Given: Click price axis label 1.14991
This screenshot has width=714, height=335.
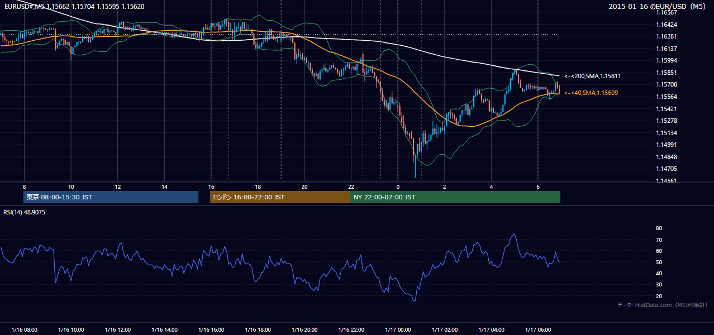Looking at the screenshot, I should click(x=667, y=145).
